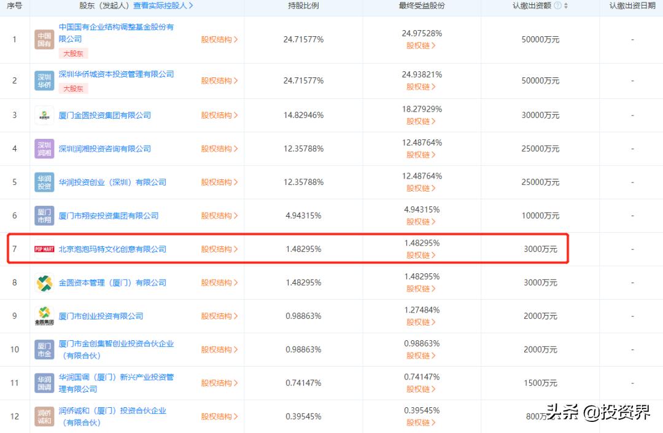The width and height of the screenshot is (663, 433).
Task: Click the POP MART logo icon
Action: click(x=44, y=249)
